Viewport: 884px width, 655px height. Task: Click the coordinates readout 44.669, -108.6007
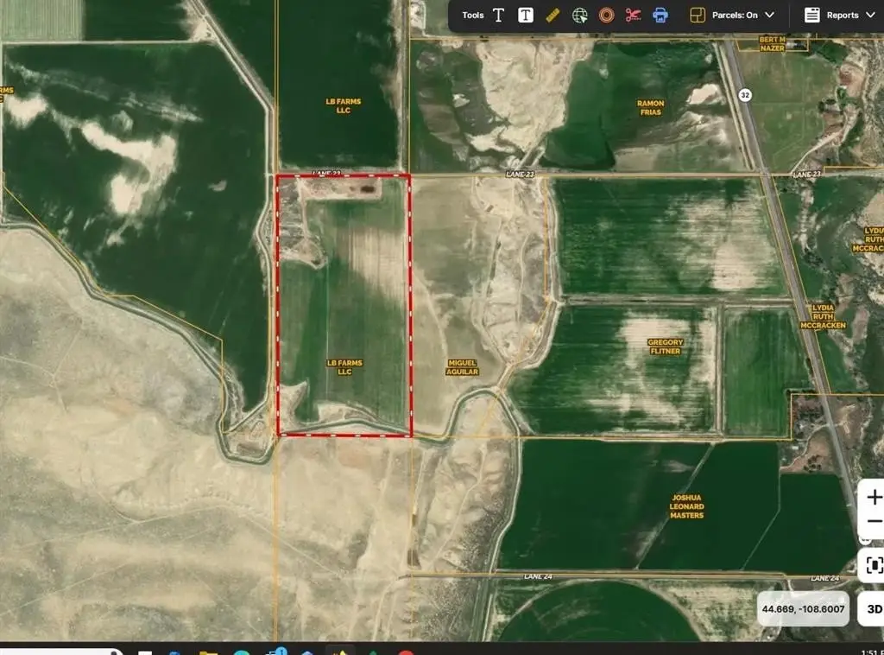[x=803, y=609]
